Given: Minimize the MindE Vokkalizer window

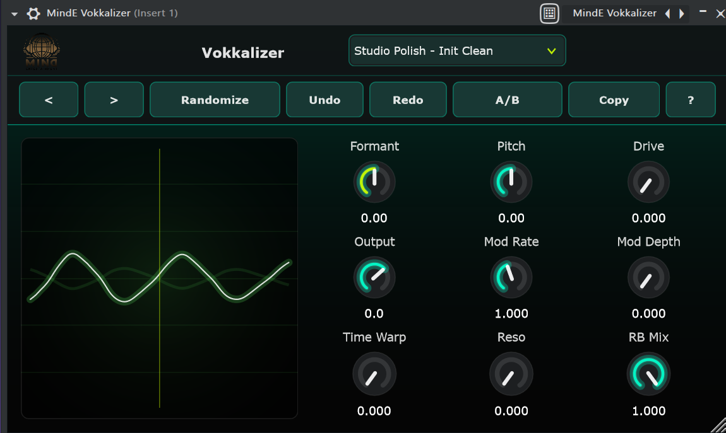Looking at the screenshot, I should 703,11.
